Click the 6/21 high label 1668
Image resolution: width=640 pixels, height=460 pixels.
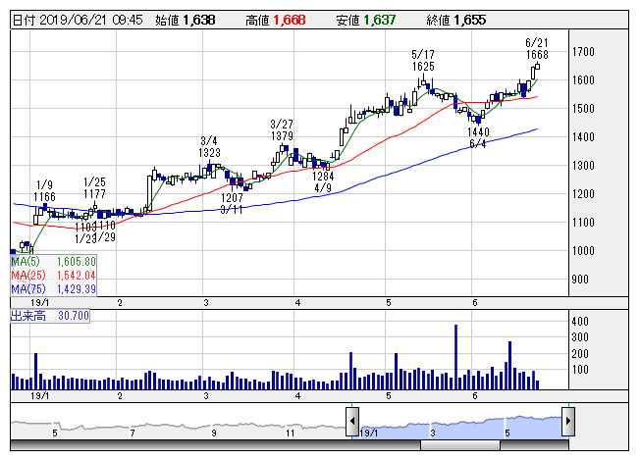tap(536, 55)
